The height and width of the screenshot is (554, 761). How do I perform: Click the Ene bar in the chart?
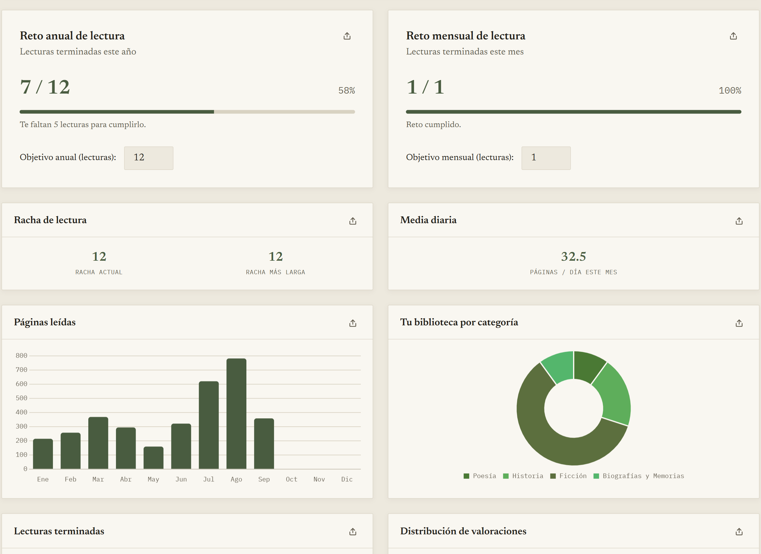(x=43, y=454)
